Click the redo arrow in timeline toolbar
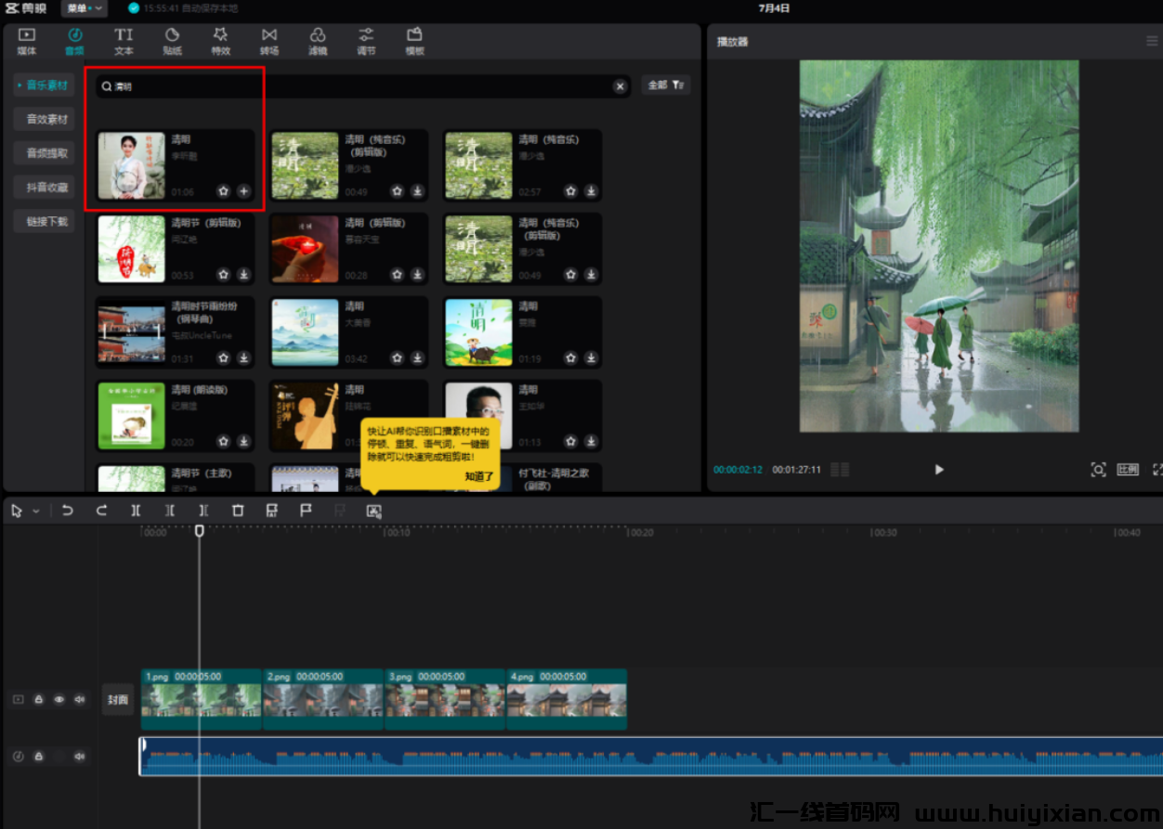Viewport: 1163px width, 829px height. click(101, 511)
